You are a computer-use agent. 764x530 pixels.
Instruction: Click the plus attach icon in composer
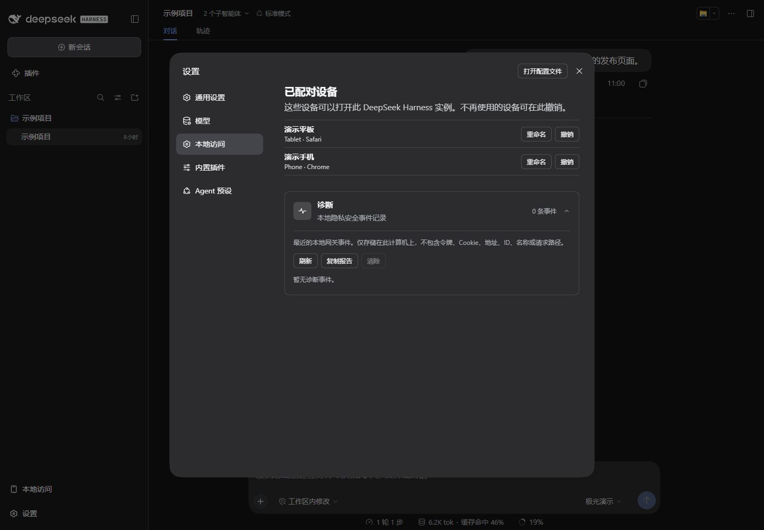click(261, 501)
